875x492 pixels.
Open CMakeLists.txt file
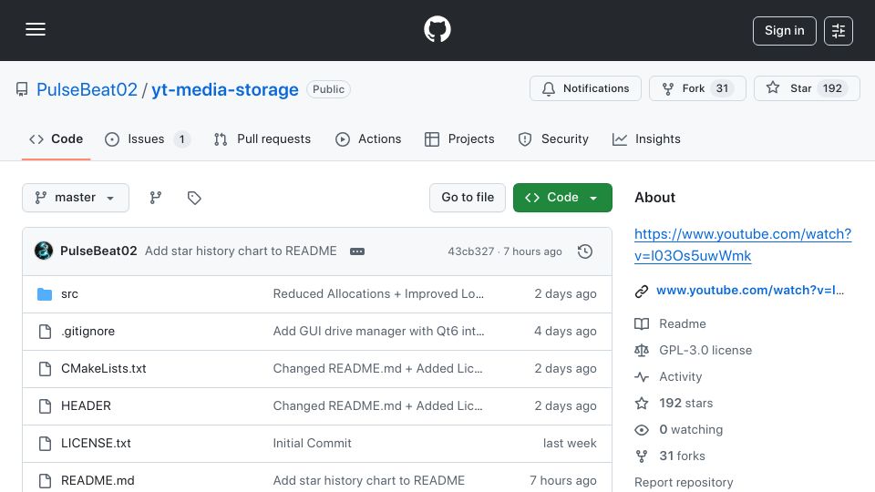tap(104, 369)
